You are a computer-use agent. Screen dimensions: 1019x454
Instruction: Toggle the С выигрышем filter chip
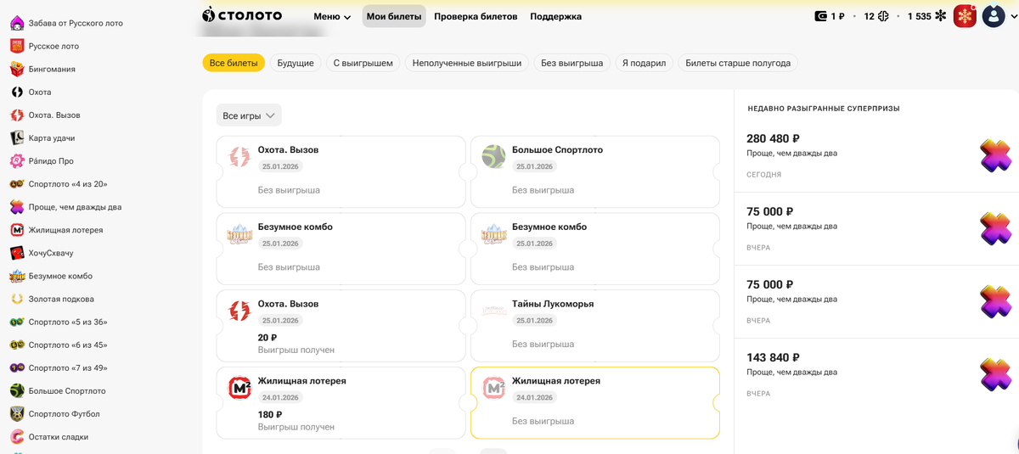pyautogui.click(x=363, y=63)
